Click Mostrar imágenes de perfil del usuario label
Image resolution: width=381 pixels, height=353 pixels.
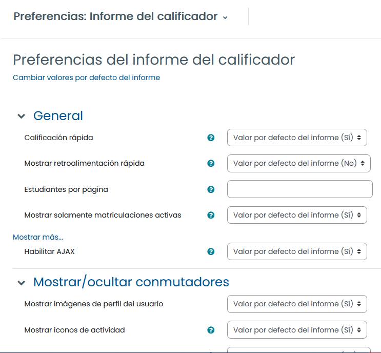pyautogui.click(x=94, y=304)
